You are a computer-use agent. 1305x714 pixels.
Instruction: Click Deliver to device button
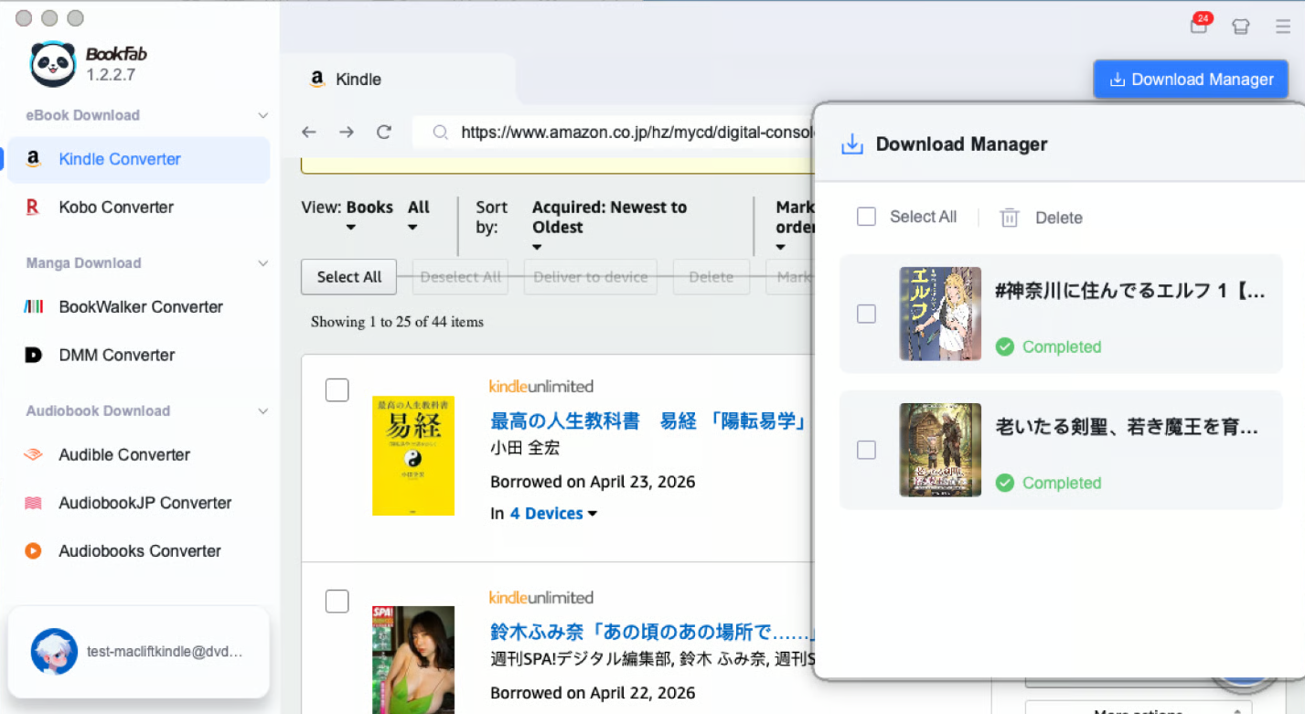pos(591,277)
